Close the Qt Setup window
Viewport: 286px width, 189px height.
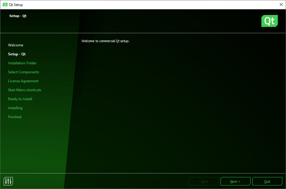click(x=281, y=5)
